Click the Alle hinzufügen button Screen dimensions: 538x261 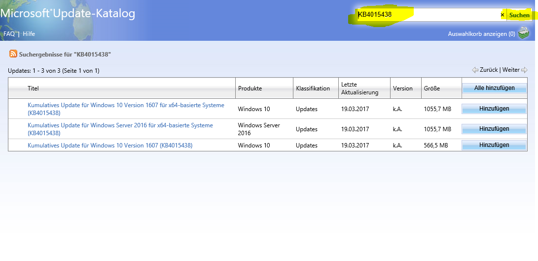tap(495, 88)
